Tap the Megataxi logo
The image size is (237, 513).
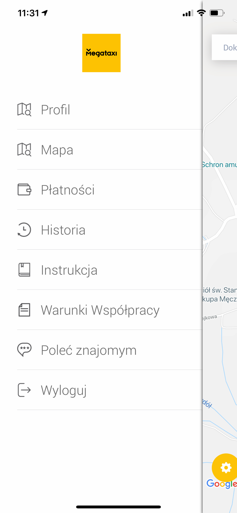tap(101, 53)
